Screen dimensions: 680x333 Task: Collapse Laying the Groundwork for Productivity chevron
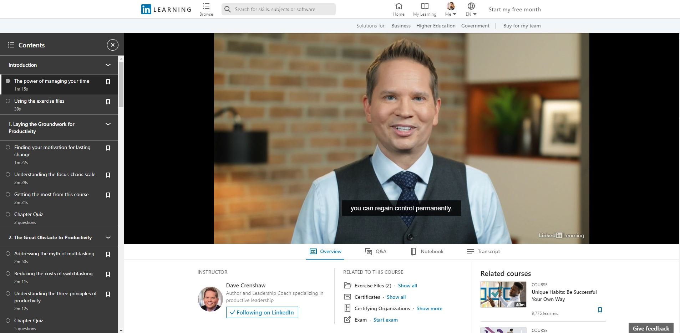[108, 124]
